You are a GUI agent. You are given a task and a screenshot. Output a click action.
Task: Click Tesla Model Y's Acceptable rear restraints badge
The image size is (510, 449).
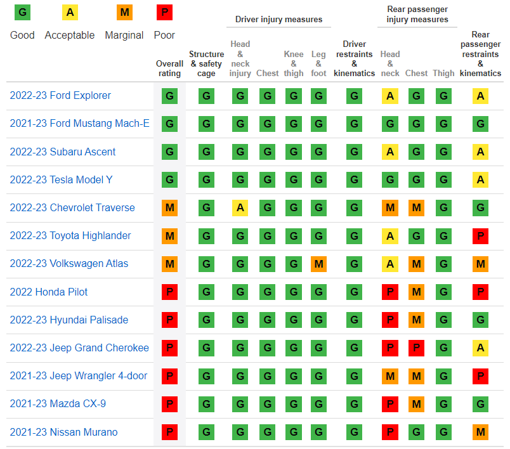[480, 180]
